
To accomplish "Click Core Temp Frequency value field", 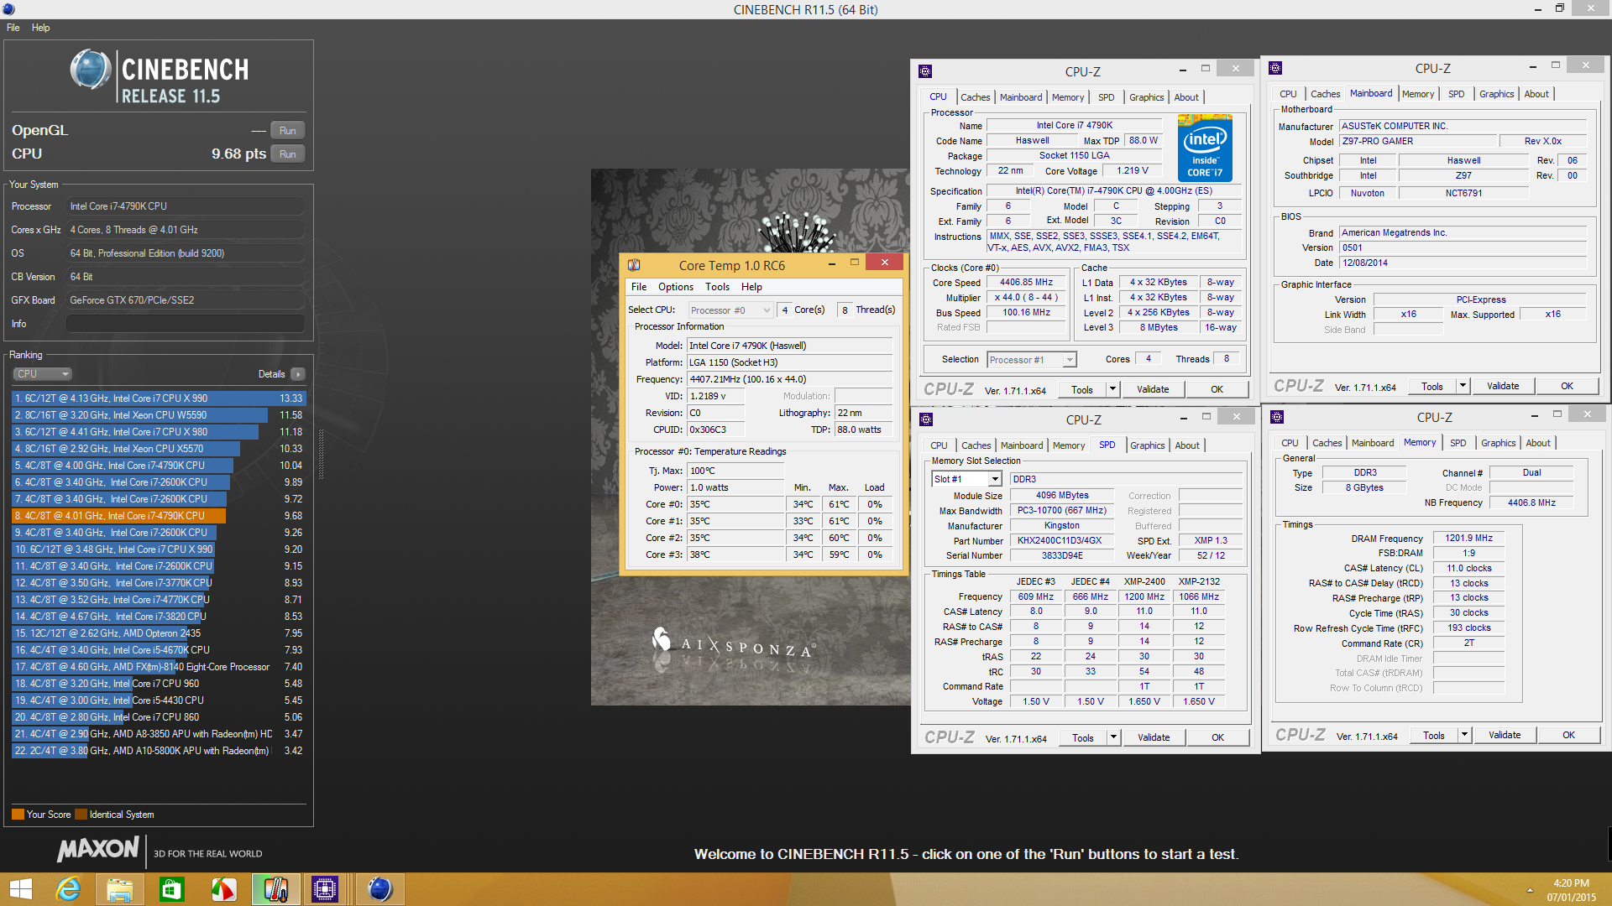I will pos(789,379).
